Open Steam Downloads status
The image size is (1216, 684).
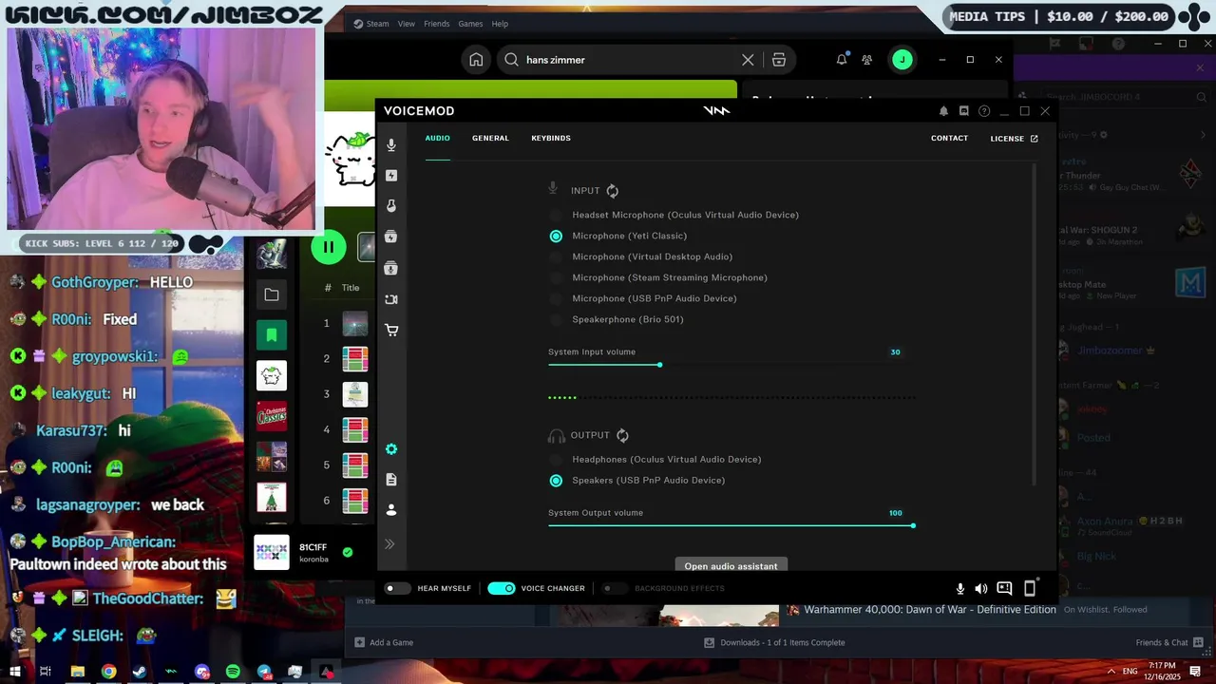coord(774,642)
